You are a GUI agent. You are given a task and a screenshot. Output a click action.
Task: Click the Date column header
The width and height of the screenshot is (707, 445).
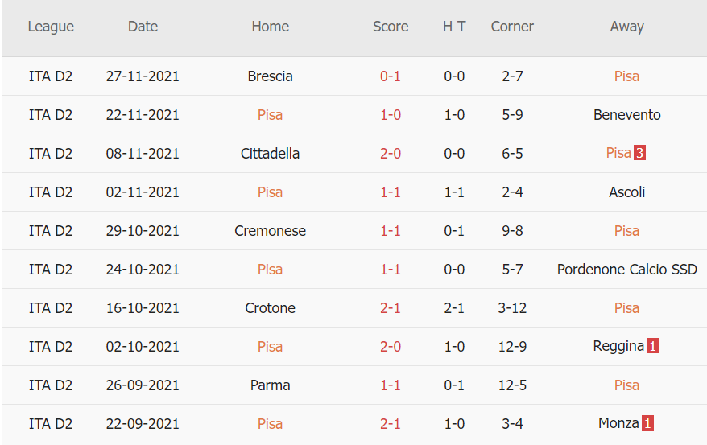pyautogui.click(x=143, y=27)
